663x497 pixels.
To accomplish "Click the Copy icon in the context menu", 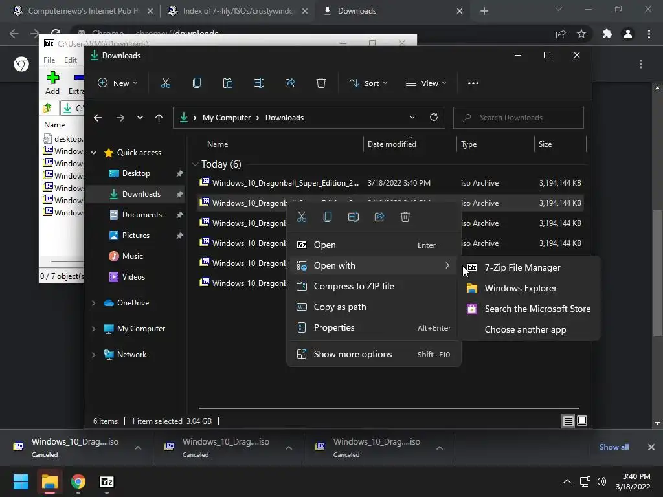I will point(327,217).
